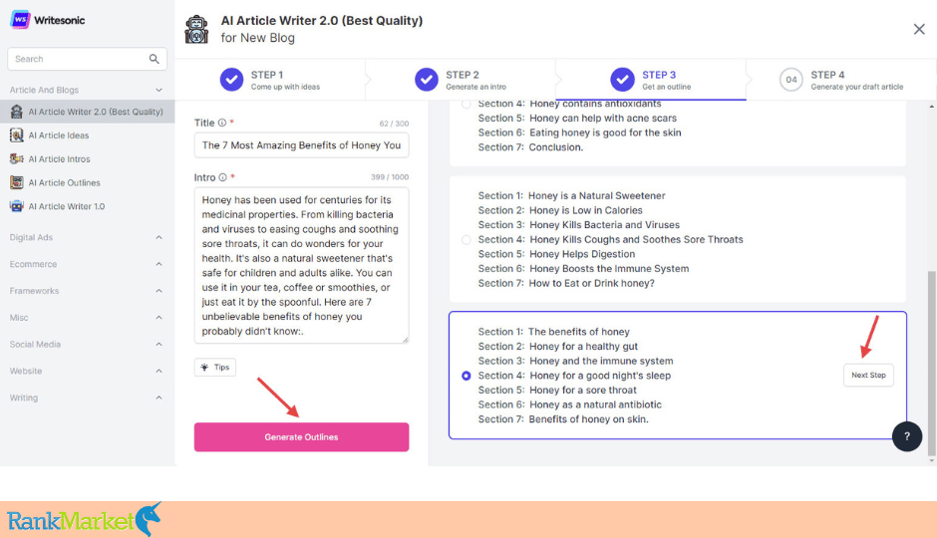Screen dimensions: 937x538
Task: Click the robot icon in the header
Action: pyautogui.click(x=196, y=29)
